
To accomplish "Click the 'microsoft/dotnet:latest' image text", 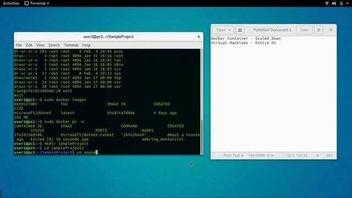I will point(87,135).
